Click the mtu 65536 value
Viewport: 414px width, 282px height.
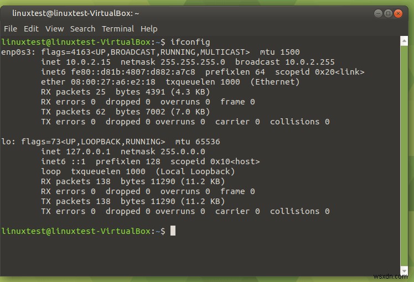(x=198, y=142)
